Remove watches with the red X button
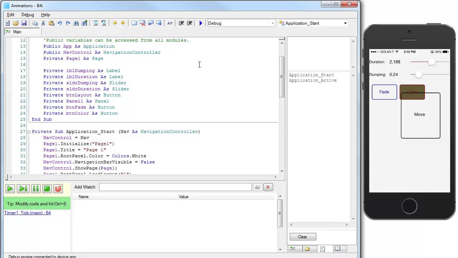This screenshot has width=458, height=258. click(268, 187)
